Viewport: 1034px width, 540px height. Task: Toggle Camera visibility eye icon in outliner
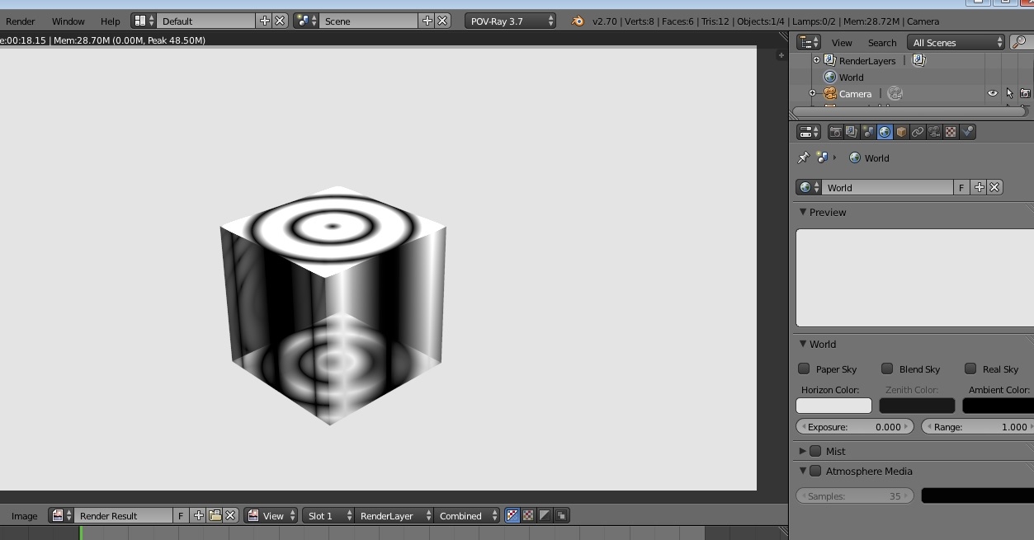tap(993, 94)
